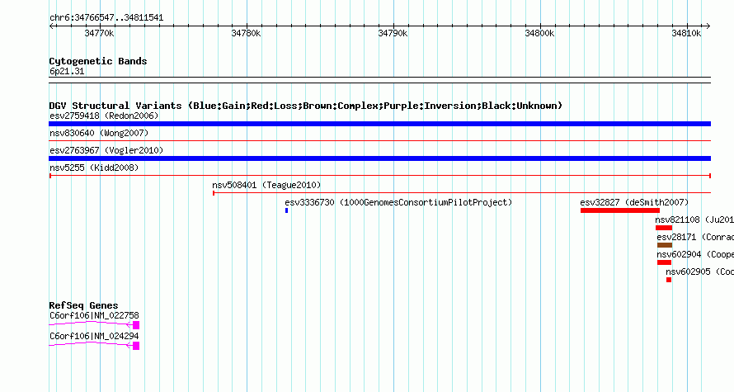This screenshot has height=392, width=734.
Task: Click the DGV Structural Variants track title
Action: (x=306, y=106)
